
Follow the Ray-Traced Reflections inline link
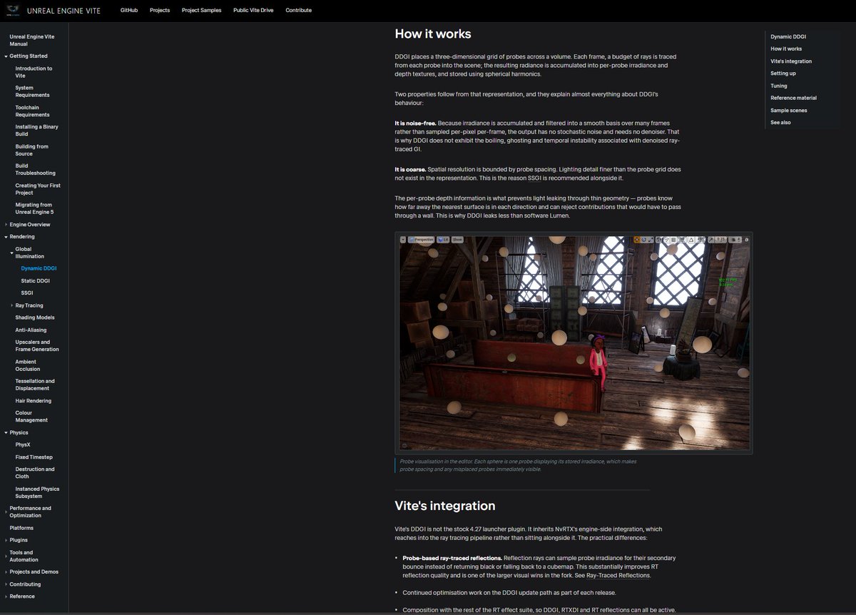618,575
